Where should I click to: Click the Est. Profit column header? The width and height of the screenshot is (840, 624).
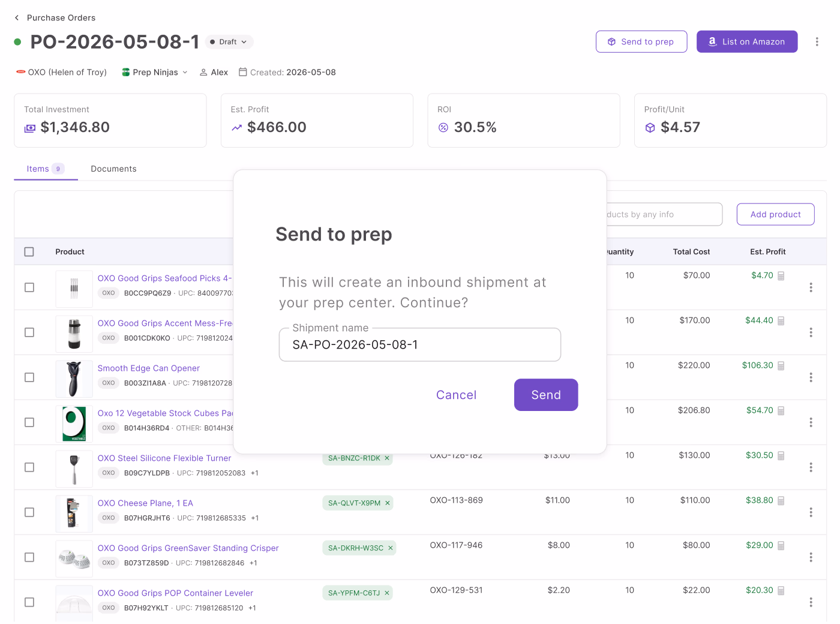pos(767,252)
